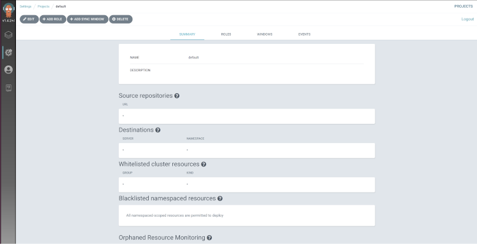
Task: Click the PROJECTS header title
Action: click(464, 6)
